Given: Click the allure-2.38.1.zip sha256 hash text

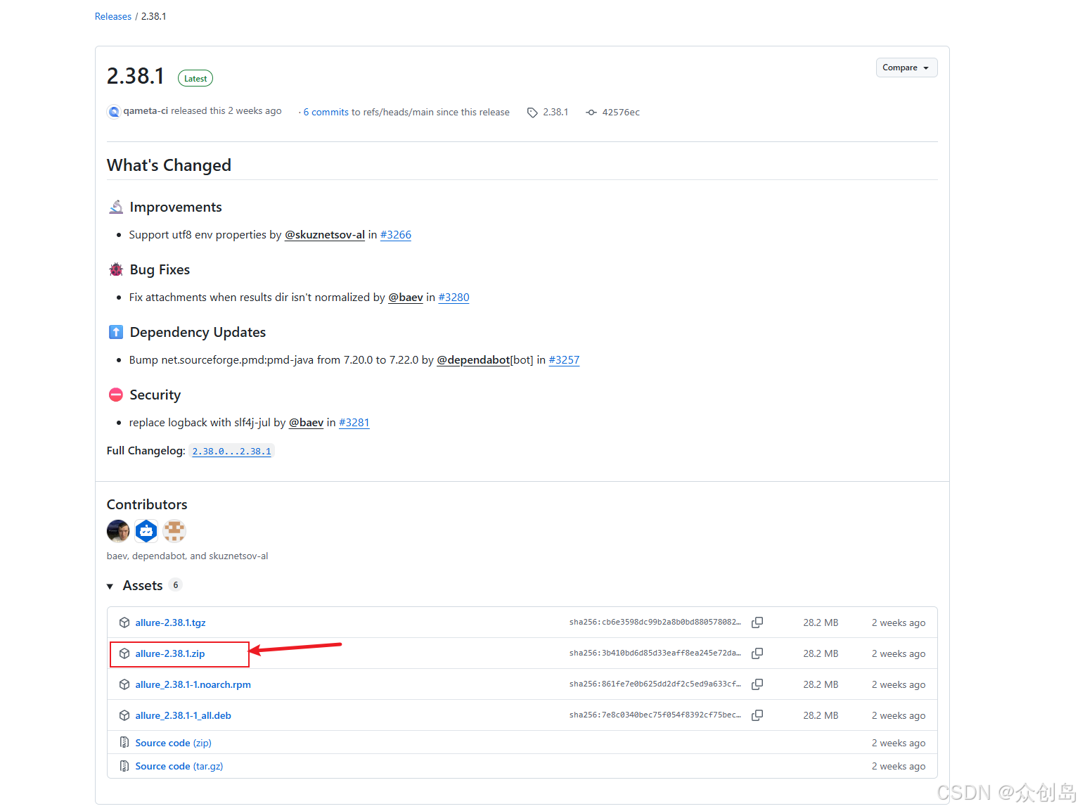Looking at the screenshot, I should 655,653.
